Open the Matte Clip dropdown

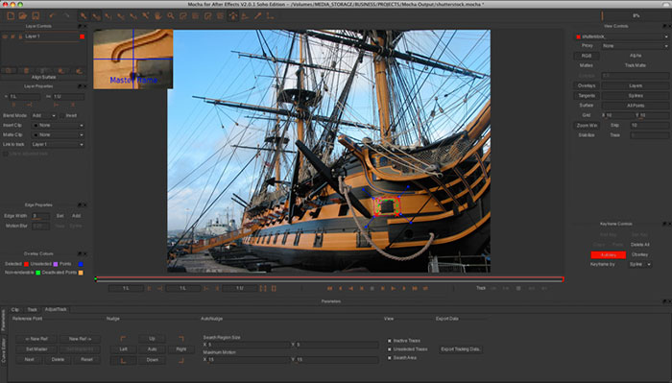click(x=58, y=135)
